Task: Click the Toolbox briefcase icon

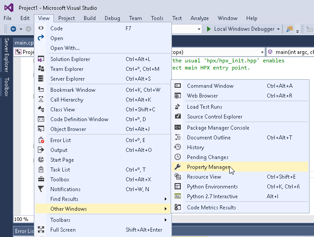Action: pyautogui.click(x=41, y=179)
